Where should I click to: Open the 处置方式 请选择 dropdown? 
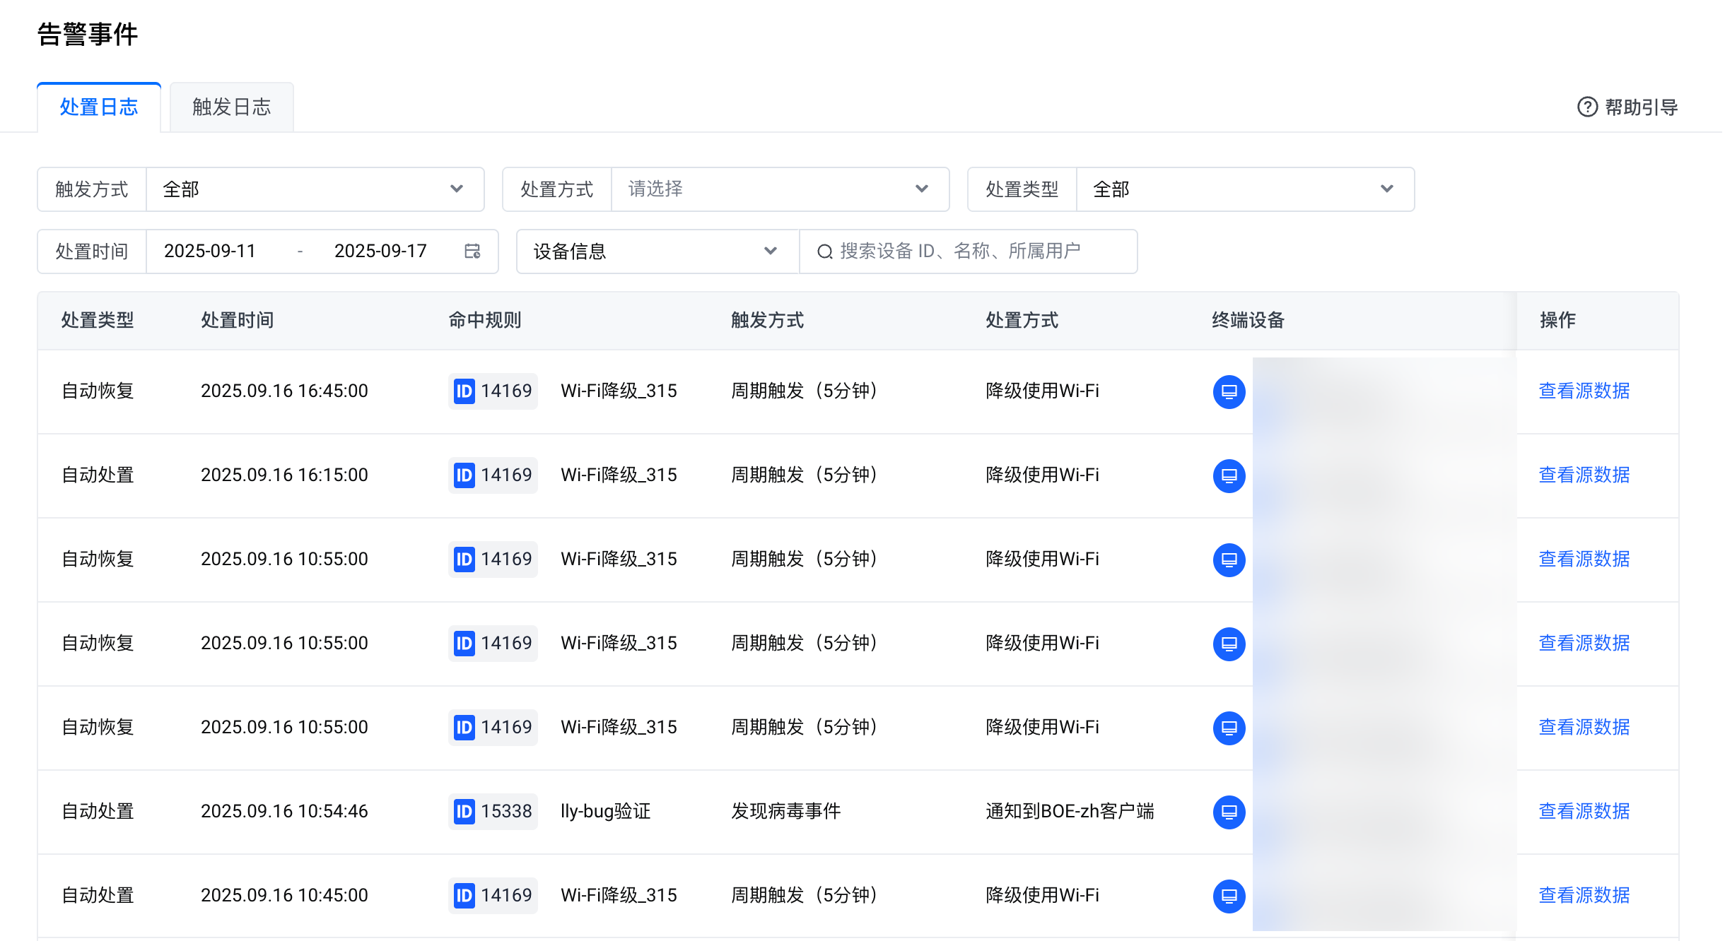[x=779, y=189]
